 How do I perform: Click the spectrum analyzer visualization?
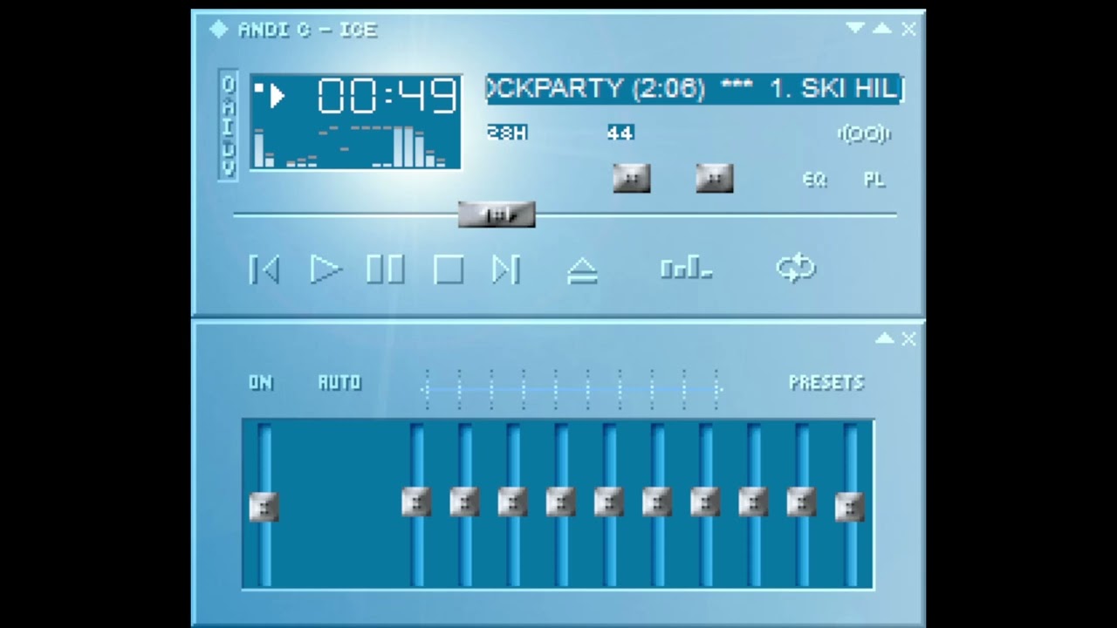351,146
